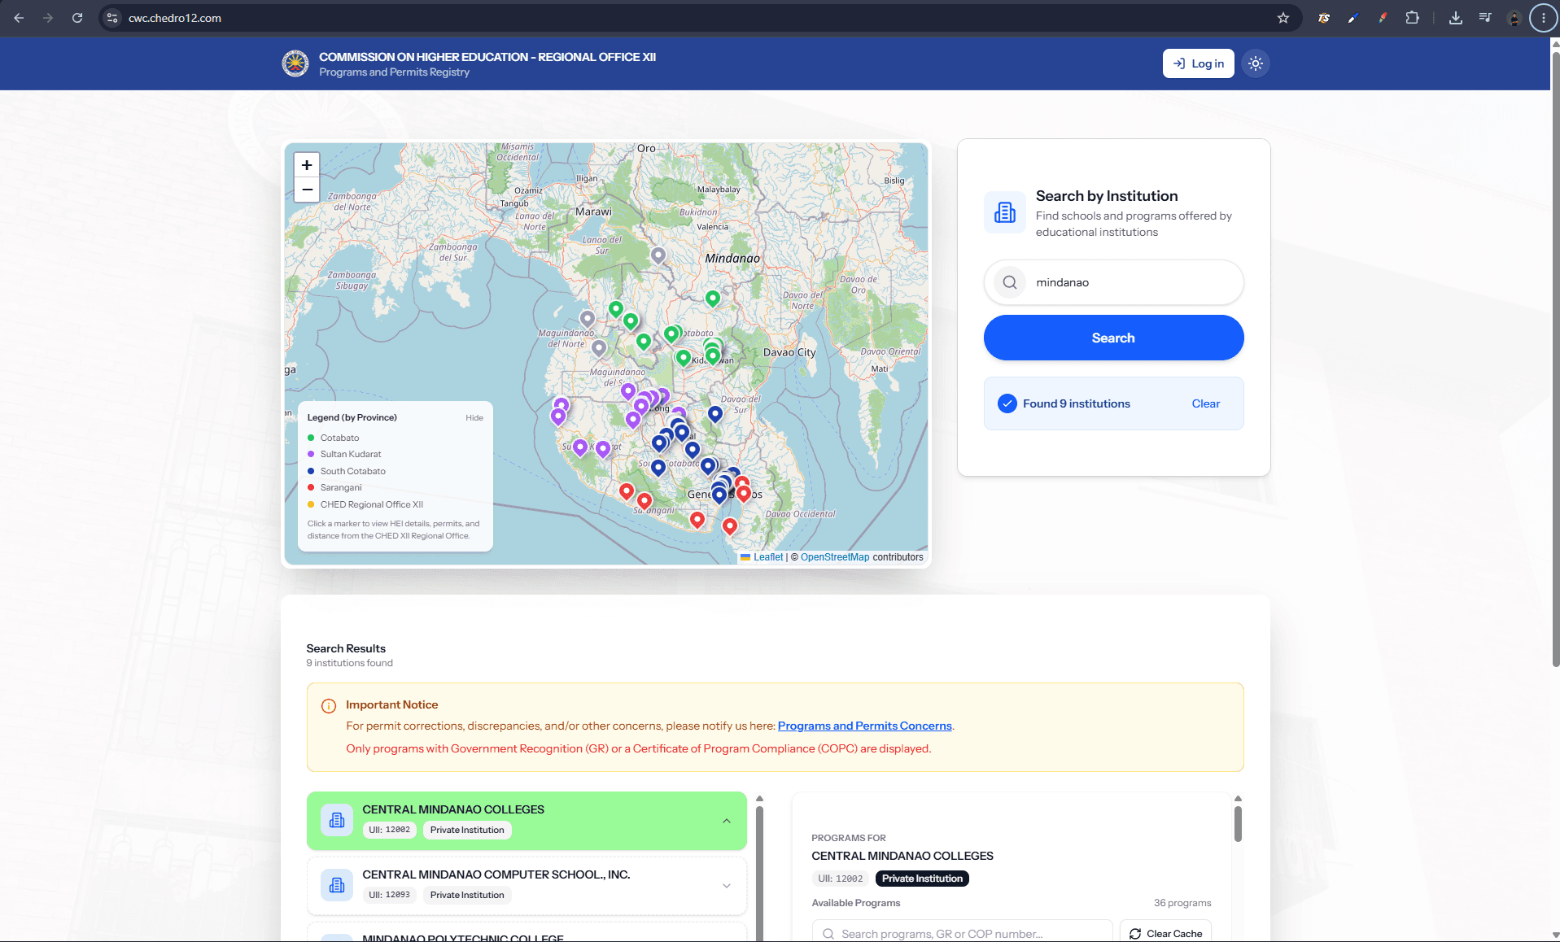The image size is (1560, 942).
Task: Click the blue Search button
Action: tap(1113, 338)
